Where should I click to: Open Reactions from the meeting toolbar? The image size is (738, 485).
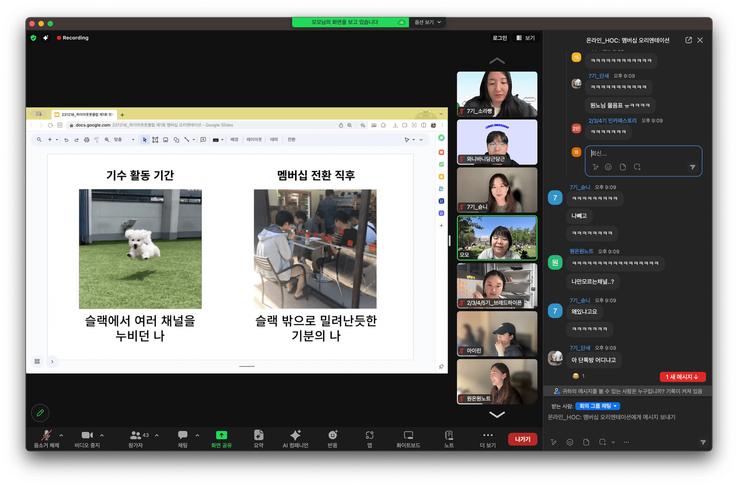tap(332, 435)
